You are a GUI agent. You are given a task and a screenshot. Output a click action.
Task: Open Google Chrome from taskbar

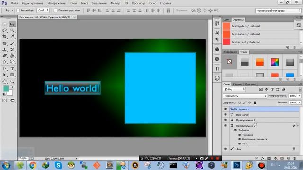[x=33, y=165]
